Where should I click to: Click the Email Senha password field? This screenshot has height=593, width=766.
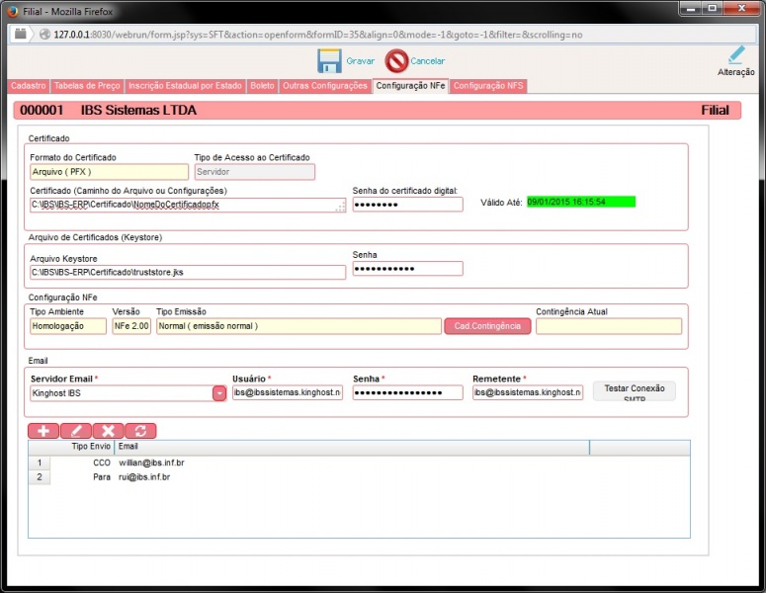408,392
